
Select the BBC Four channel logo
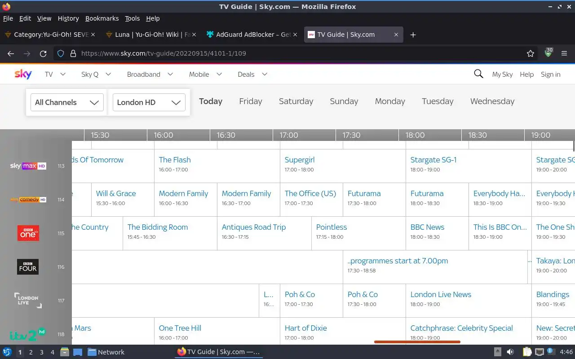tap(28, 267)
